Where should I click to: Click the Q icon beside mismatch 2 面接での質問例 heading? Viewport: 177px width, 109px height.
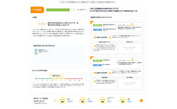pos(110,73)
